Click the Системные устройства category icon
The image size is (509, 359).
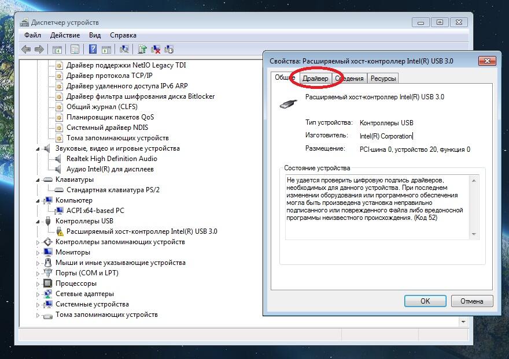pos(47,304)
